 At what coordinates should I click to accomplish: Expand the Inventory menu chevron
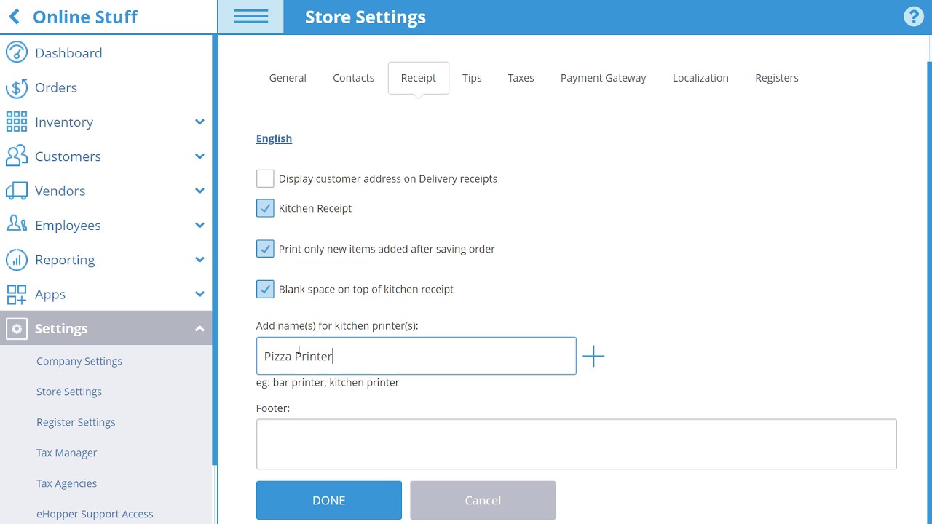tap(200, 122)
